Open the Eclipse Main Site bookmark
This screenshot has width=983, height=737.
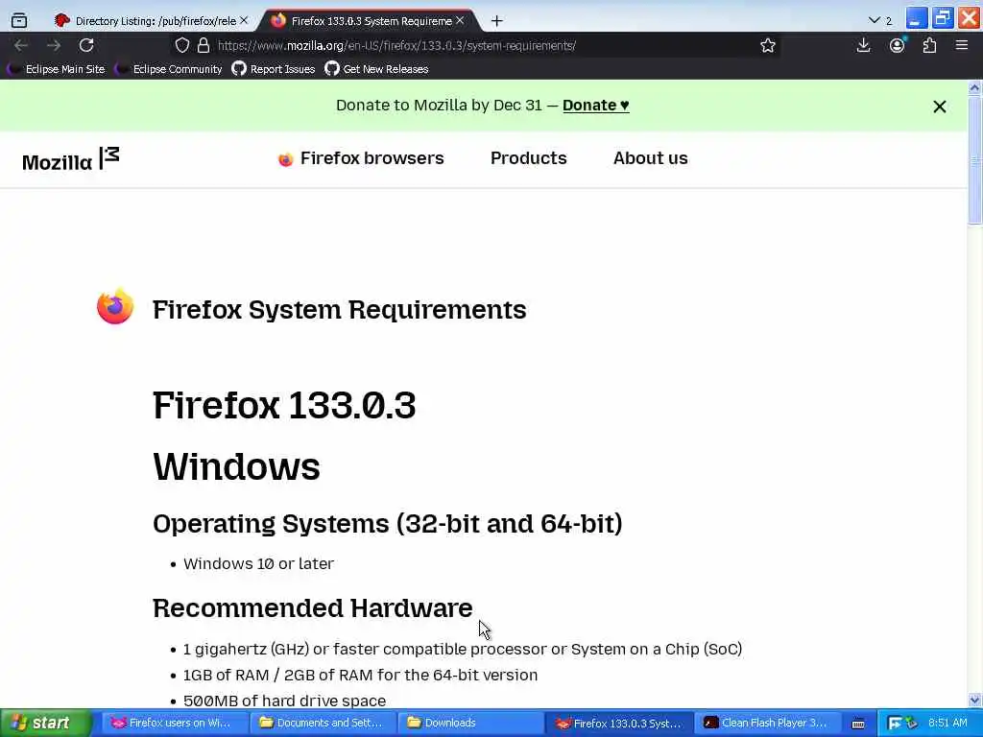tap(57, 69)
